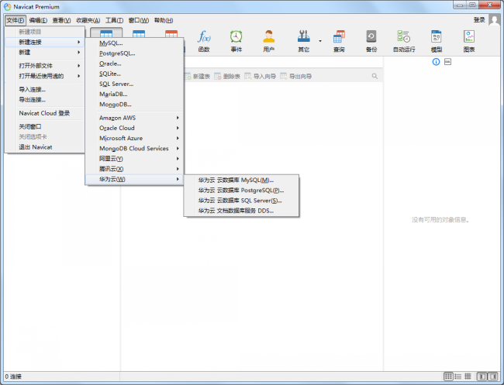Click Navicat Cloud 登录 menu entry
This screenshot has height=385, width=504.
pyautogui.click(x=45, y=113)
